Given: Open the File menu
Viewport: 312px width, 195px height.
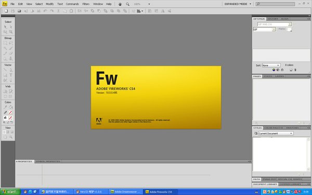Looking at the screenshot, I should click(12, 4).
